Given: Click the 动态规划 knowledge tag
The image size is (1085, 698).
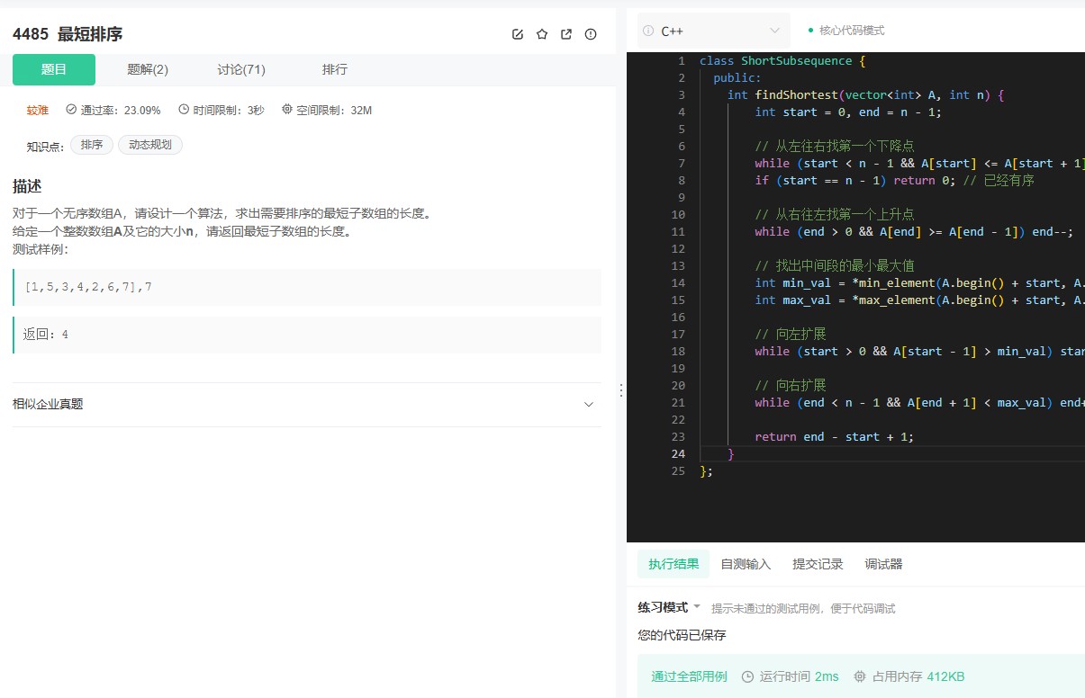Looking at the screenshot, I should click(150, 145).
